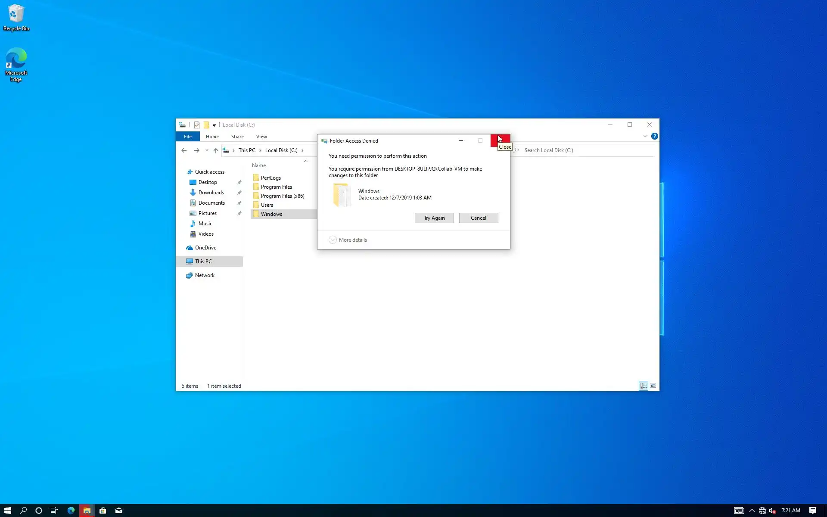Open Task View on the taskbar
The width and height of the screenshot is (827, 517).
point(54,511)
